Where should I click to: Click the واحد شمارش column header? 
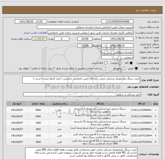click(x=59, y=104)
